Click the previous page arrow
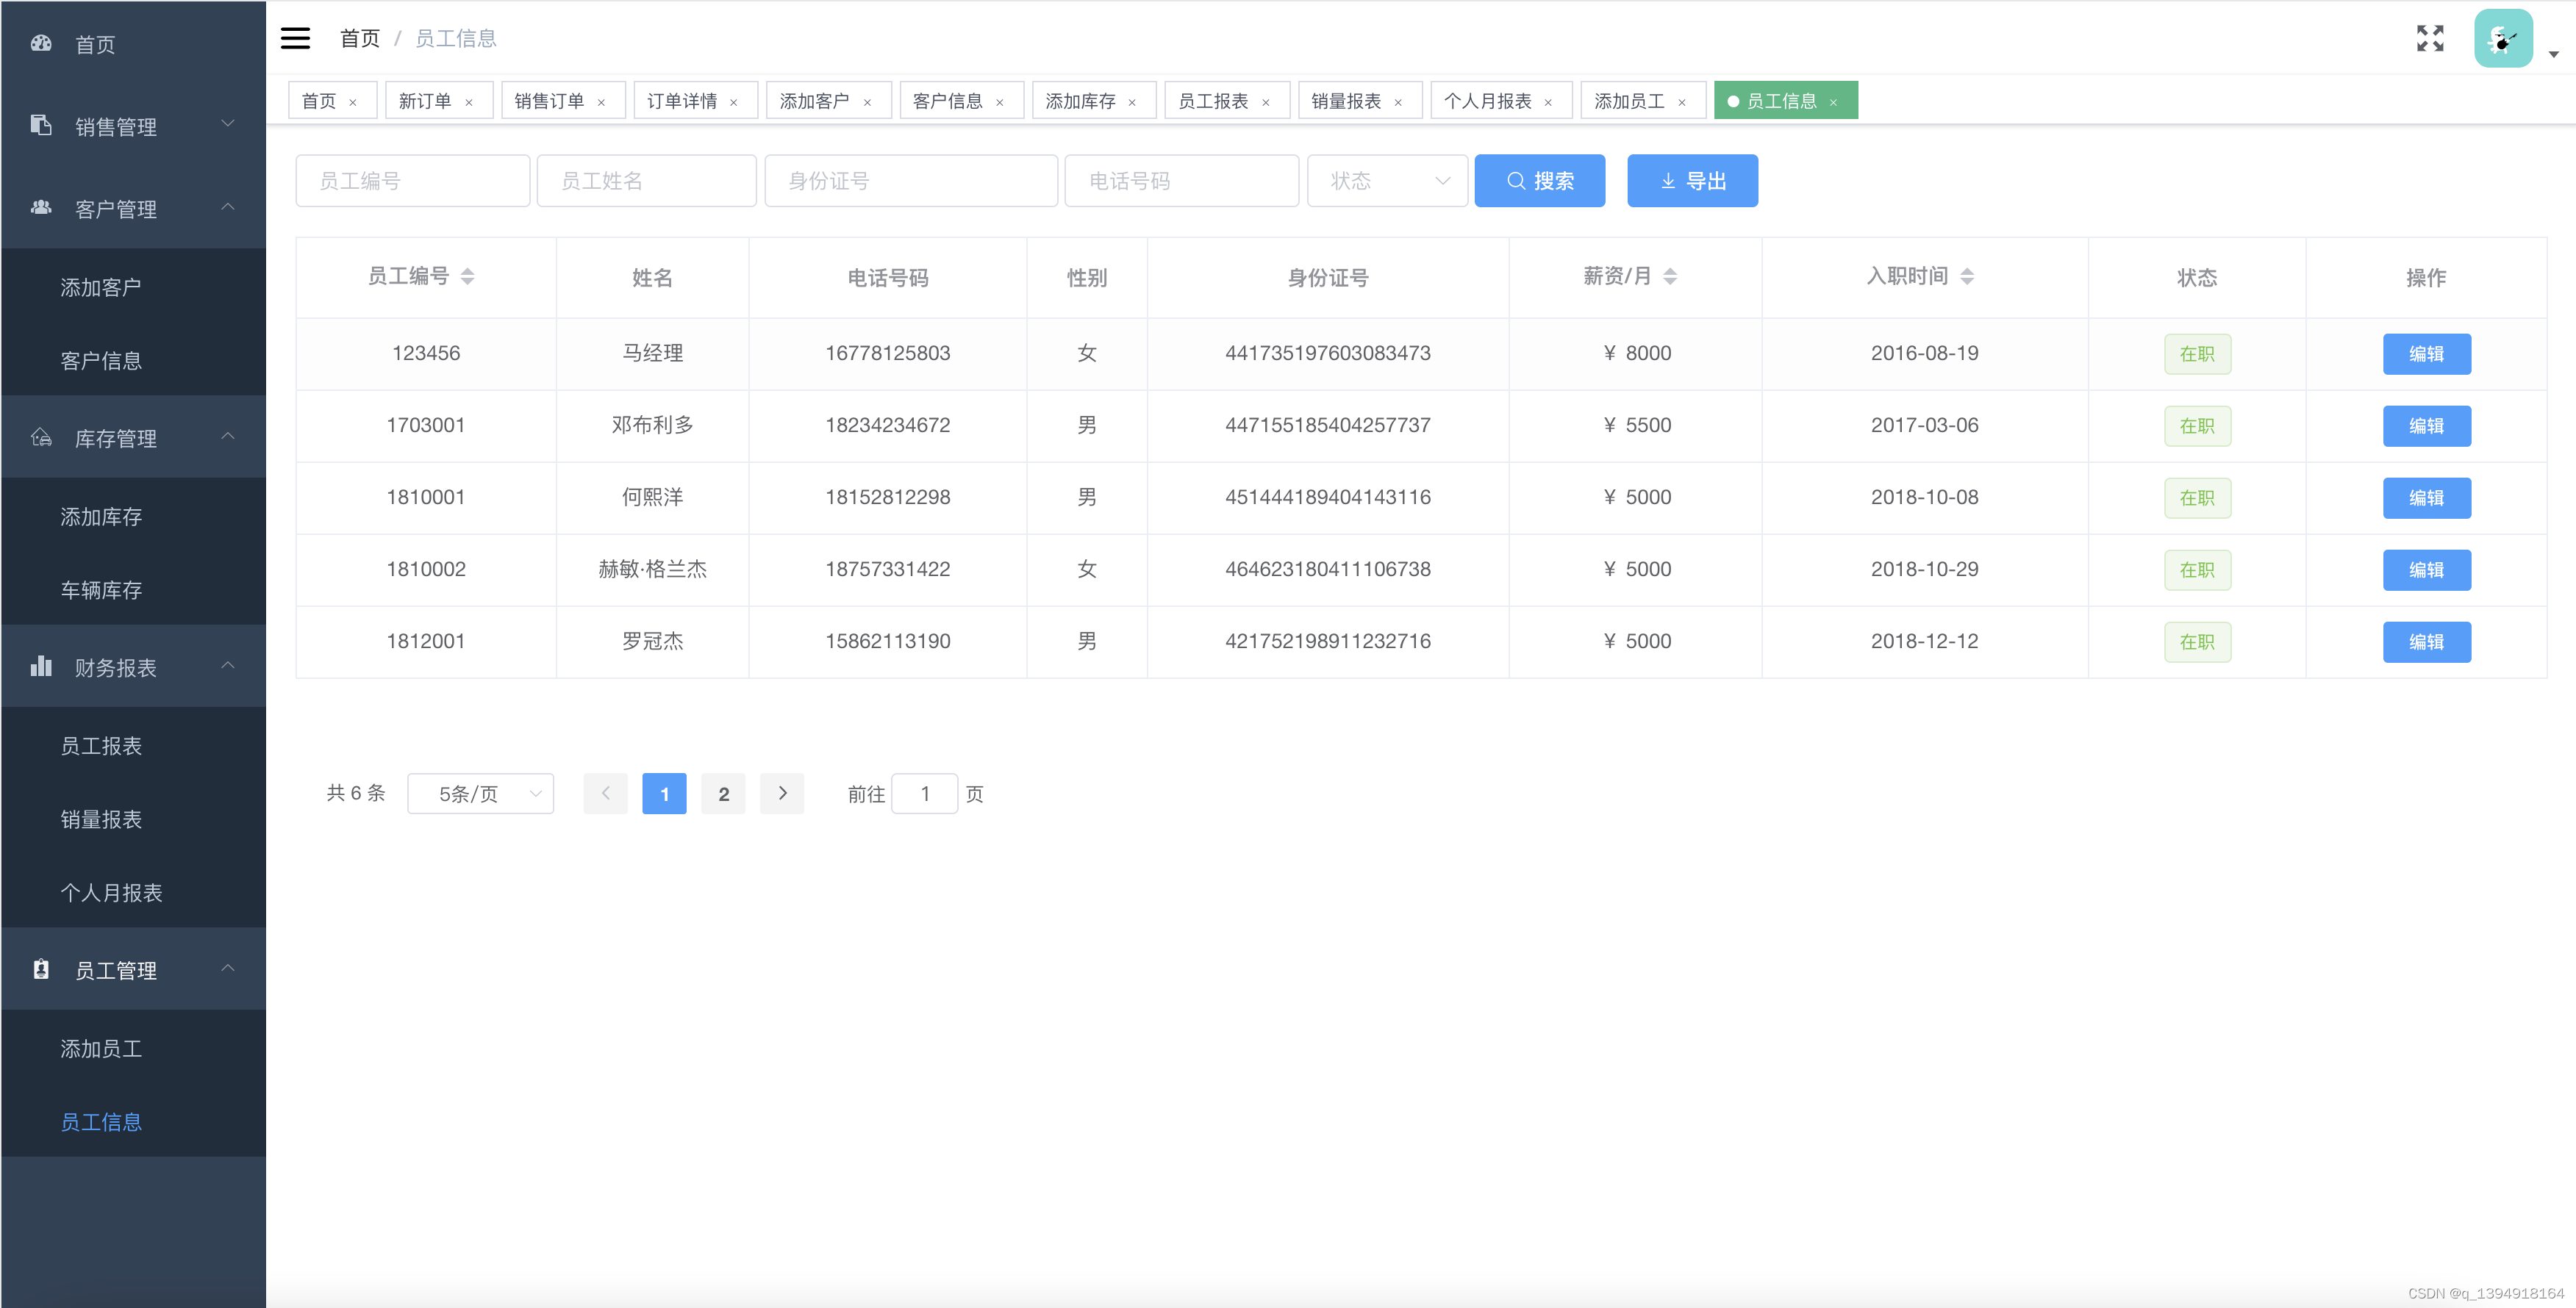Image resolution: width=2576 pixels, height=1308 pixels. (x=605, y=794)
